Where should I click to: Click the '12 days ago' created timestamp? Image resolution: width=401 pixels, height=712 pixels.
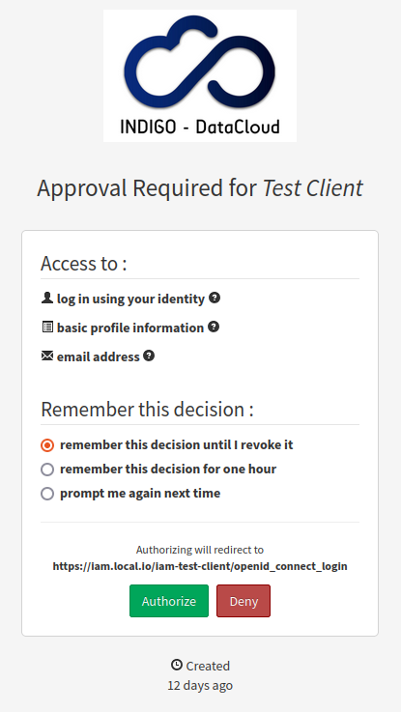200,685
